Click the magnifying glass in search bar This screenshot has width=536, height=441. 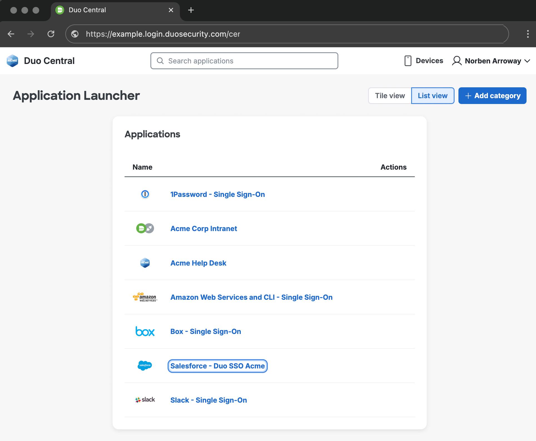pos(160,61)
